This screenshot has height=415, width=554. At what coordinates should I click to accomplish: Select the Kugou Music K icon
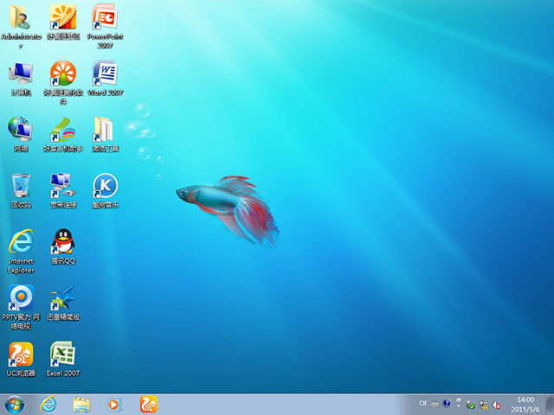point(104,186)
